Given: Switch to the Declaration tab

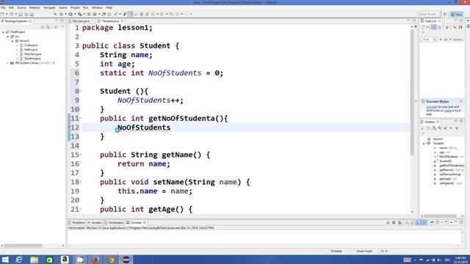Looking at the screenshot, I should coord(116,223).
